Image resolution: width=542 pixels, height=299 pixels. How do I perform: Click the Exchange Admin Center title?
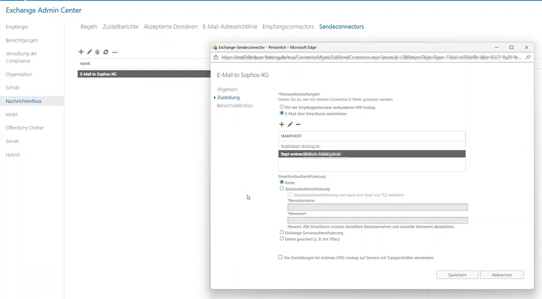pyautogui.click(x=44, y=10)
